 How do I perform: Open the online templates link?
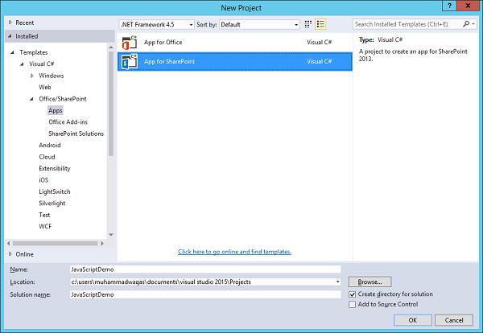234,252
